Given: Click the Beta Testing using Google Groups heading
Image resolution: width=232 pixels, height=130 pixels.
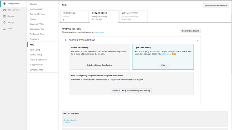Looking at the screenshot, I should (97, 76).
